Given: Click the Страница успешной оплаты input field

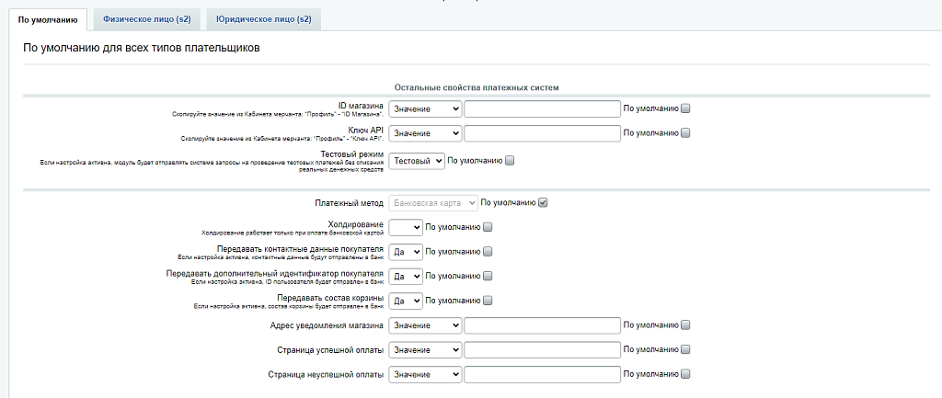Looking at the screenshot, I should click(542, 350).
